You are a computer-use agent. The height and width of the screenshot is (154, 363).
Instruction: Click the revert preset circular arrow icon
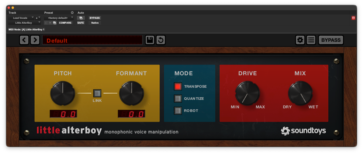coord(161,40)
